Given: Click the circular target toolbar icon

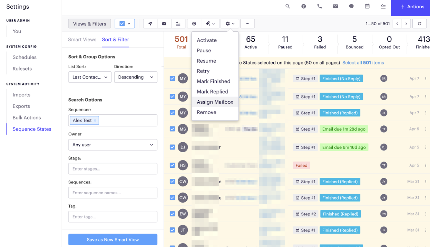Looking at the screenshot, I should 194,24.
